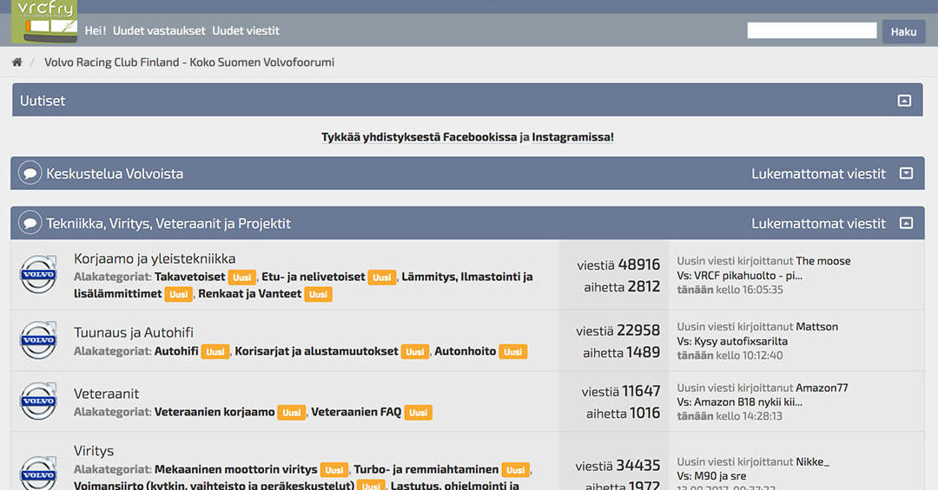This screenshot has width=938, height=490.
Task: Open user profile The moose
Action: [x=823, y=260]
